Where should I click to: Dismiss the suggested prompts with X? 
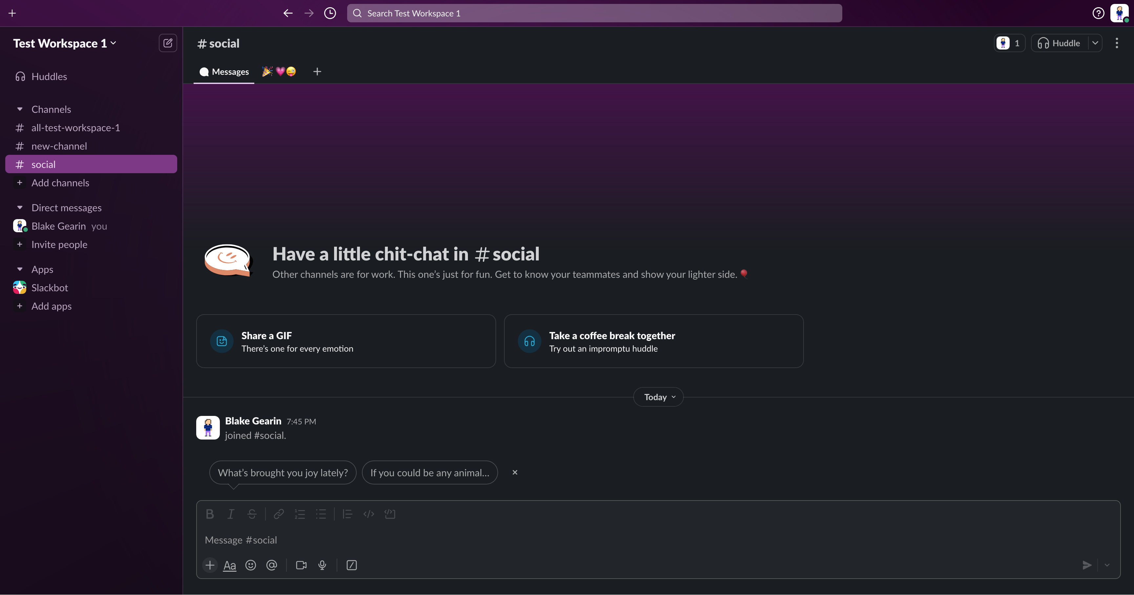tap(514, 472)
